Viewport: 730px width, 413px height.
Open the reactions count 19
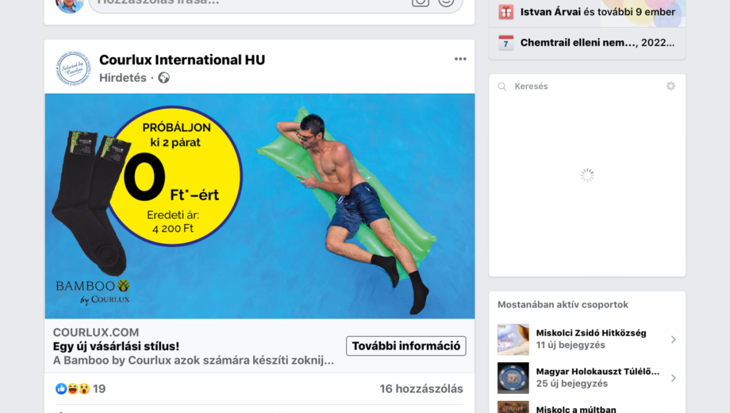[99, 388]
